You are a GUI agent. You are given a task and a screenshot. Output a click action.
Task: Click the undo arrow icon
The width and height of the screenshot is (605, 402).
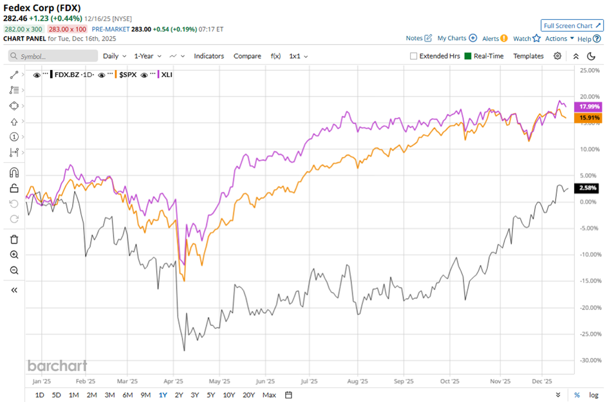pyautogui.click(x=14, y=203)
